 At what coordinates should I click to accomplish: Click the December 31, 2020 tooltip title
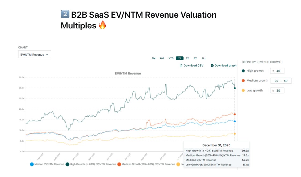pyautogui.click(x=216, y=145)
